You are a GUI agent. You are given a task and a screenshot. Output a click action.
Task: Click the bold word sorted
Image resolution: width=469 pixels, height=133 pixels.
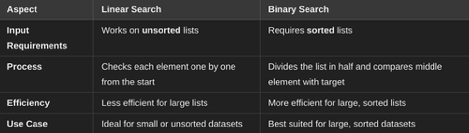320,30
